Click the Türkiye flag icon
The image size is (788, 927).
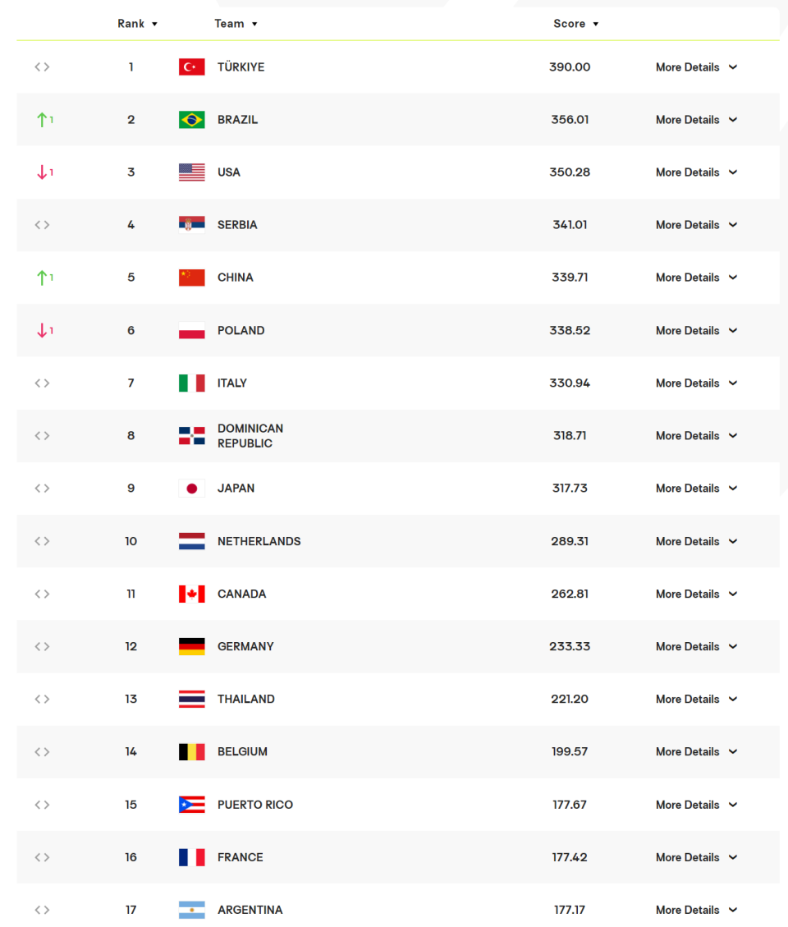point(191,67)
